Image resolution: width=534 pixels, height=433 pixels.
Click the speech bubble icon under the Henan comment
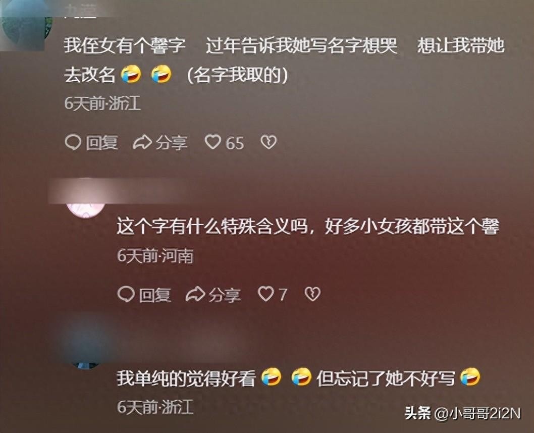pyautogui.click(x=126, y=294)
